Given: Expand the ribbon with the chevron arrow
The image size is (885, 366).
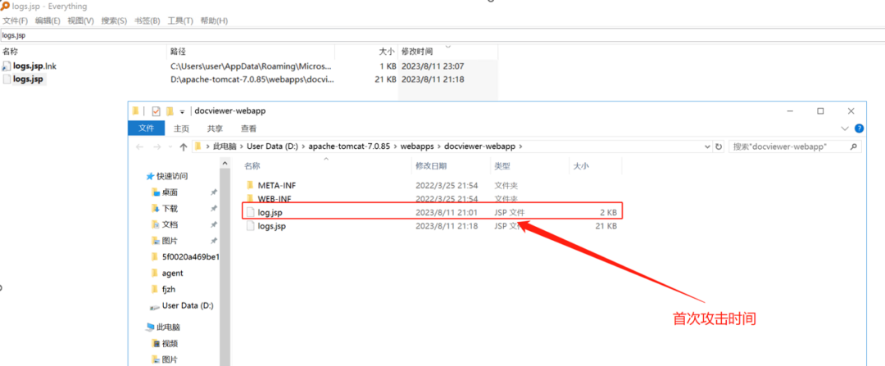Looking at the screenshot, I should pyautogui.click(x=846, y=129).
